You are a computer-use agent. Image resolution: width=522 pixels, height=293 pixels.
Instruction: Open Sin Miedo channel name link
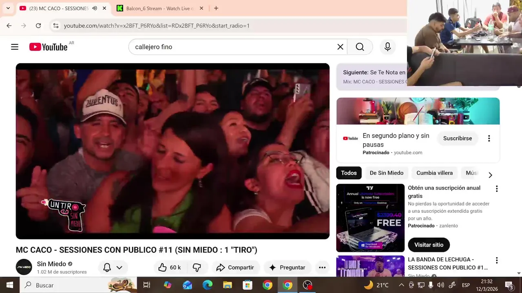(x=51, y=264)
